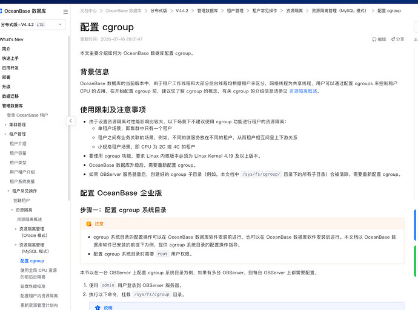Open the version selector dropdown 分布式版-V4.4.2
The width and height of the screenshot is (418, 310).
pyautogui.click(x=33, y=25)
